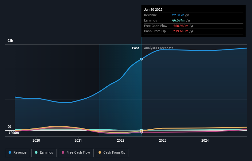
Task: Click the Jun 30 2022 tooltip date
Action: click(x=153, y=10)
